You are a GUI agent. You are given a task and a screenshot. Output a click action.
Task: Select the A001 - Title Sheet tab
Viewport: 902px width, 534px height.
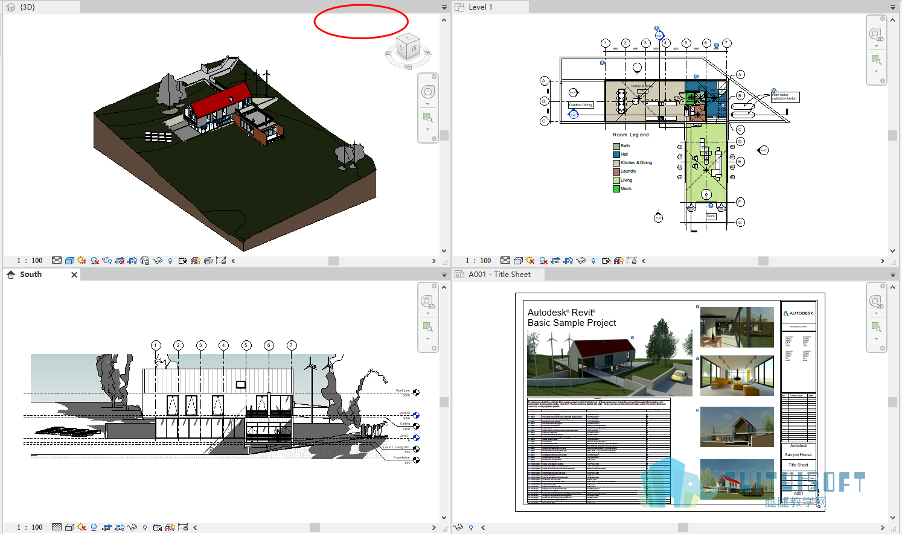(498, 275)
